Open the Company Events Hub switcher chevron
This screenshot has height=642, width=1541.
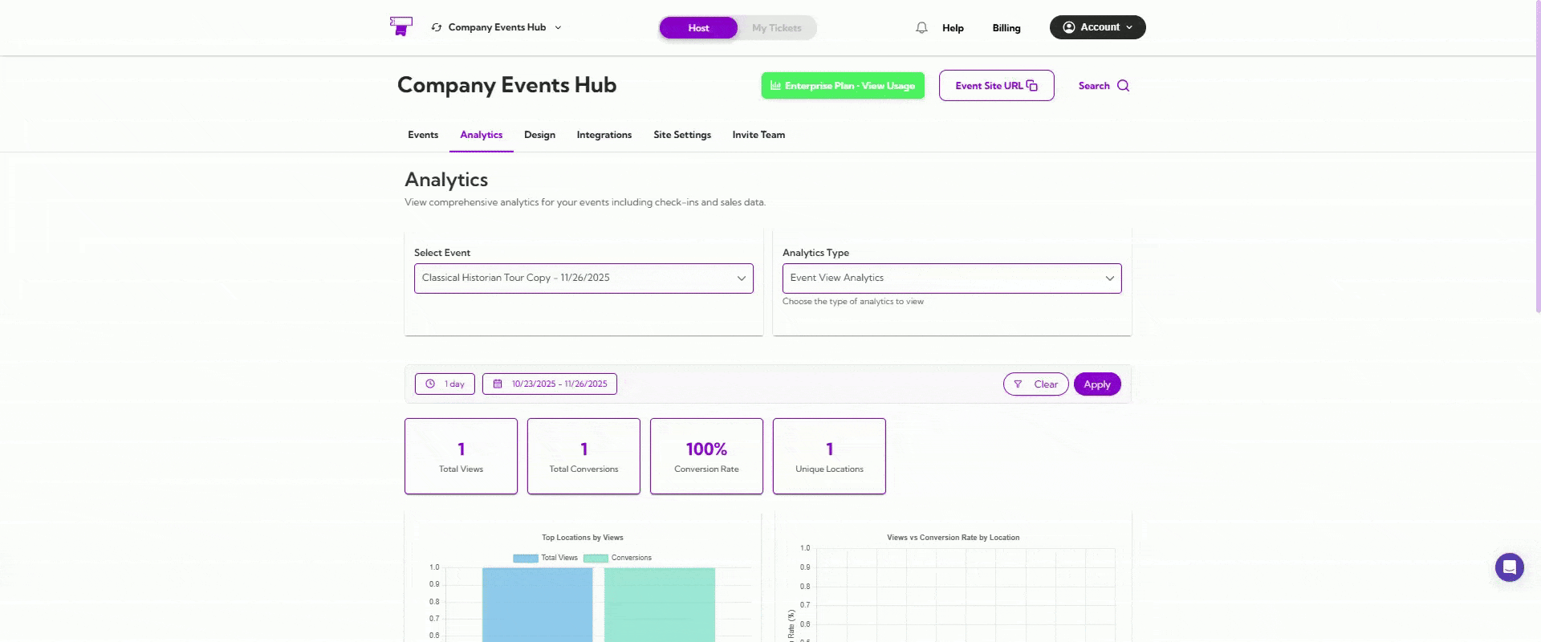[558, 27]
